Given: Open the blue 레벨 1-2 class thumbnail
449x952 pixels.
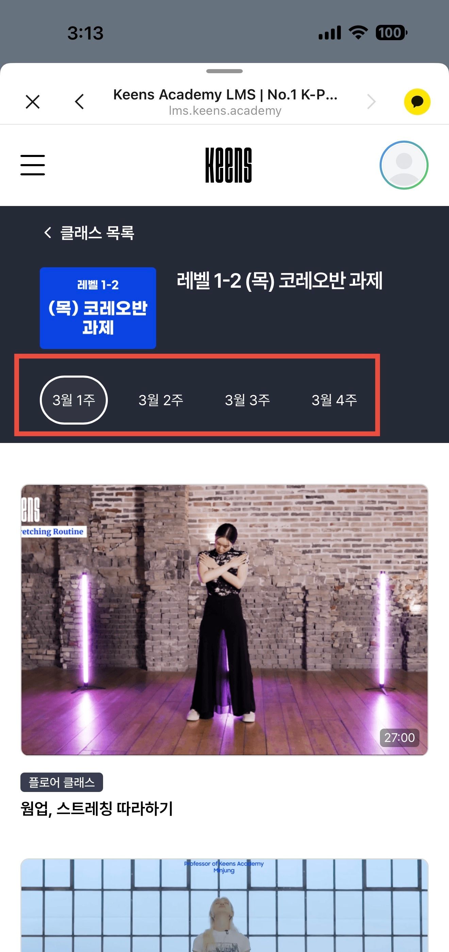Looking at the screenshot, I should [x=98, y=308].
